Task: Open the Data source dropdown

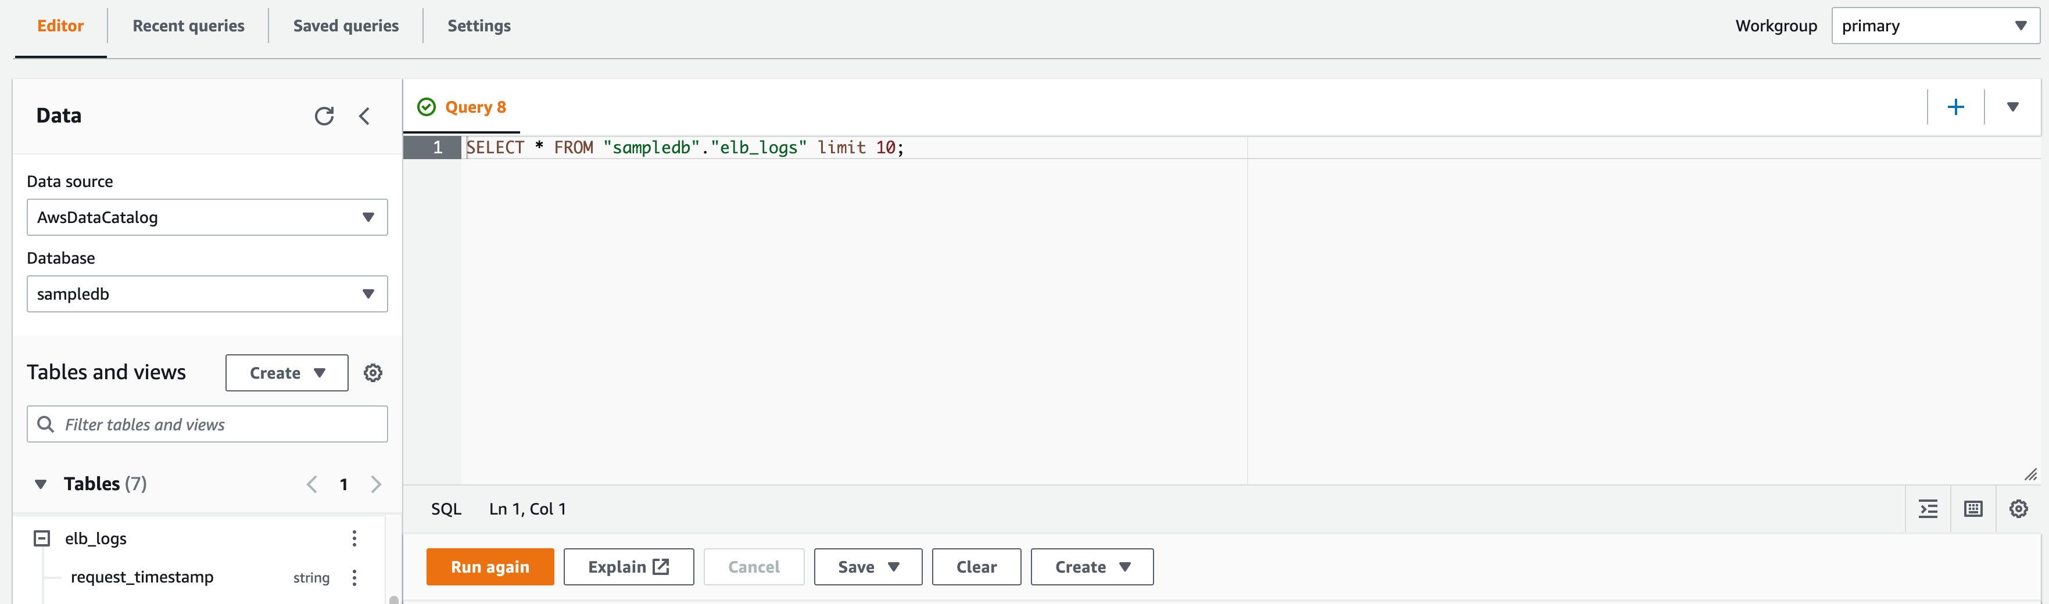Action: pos(207,217)
